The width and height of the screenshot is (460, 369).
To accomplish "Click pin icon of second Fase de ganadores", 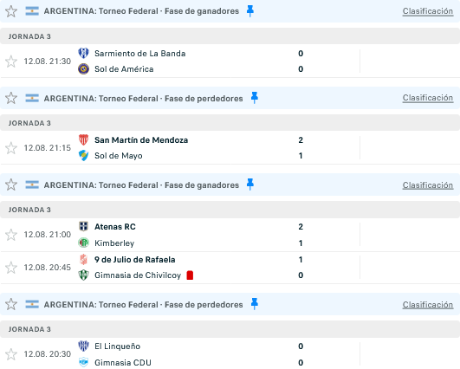I will 250,184.
